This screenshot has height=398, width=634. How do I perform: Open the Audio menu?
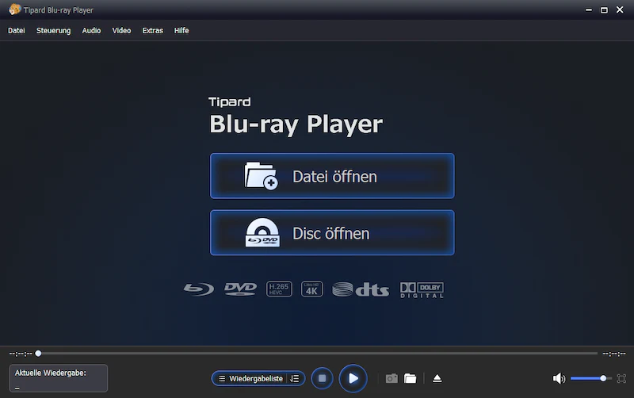[x=91, y=31]
